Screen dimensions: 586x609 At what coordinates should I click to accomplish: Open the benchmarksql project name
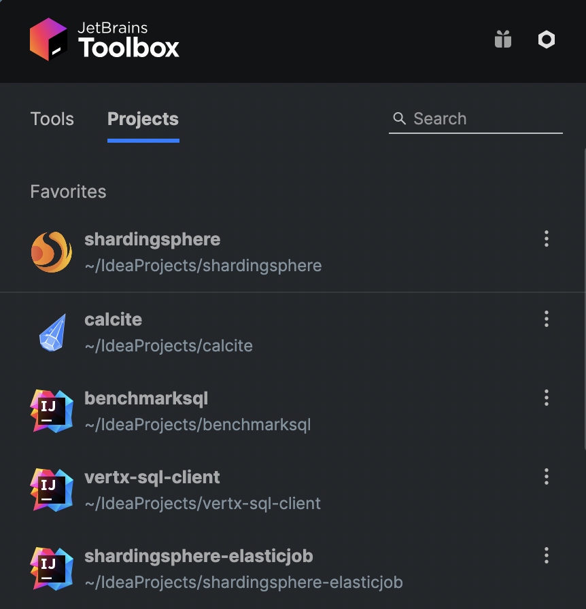pos(146,399)
